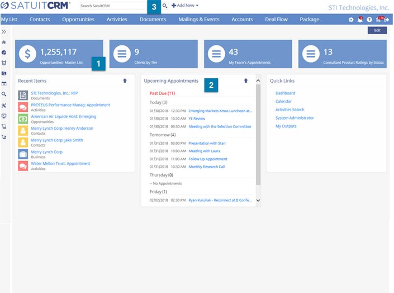Click the chat icon beside PROTEUS Performance appointment
The height and width of the screenshot is (293, 394).
tap(23, 107)
